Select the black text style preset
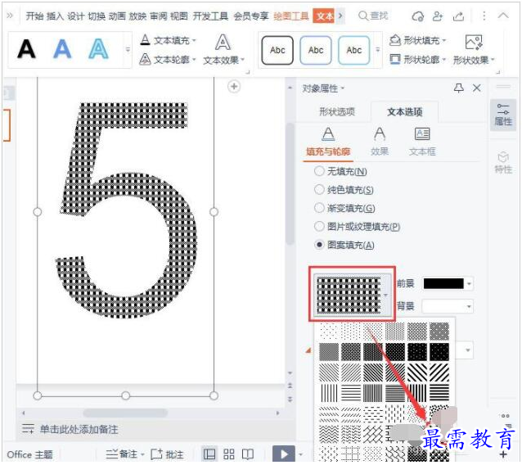 coord(26,49)
